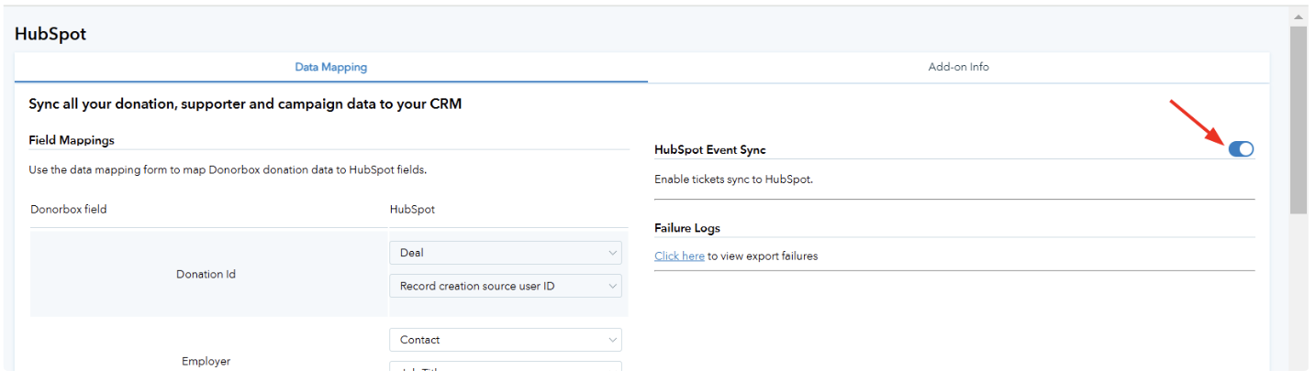The height and width of the screenshot is (381, 1316).
Task: Click the Donorbox field column header
Action: [68, 209]
